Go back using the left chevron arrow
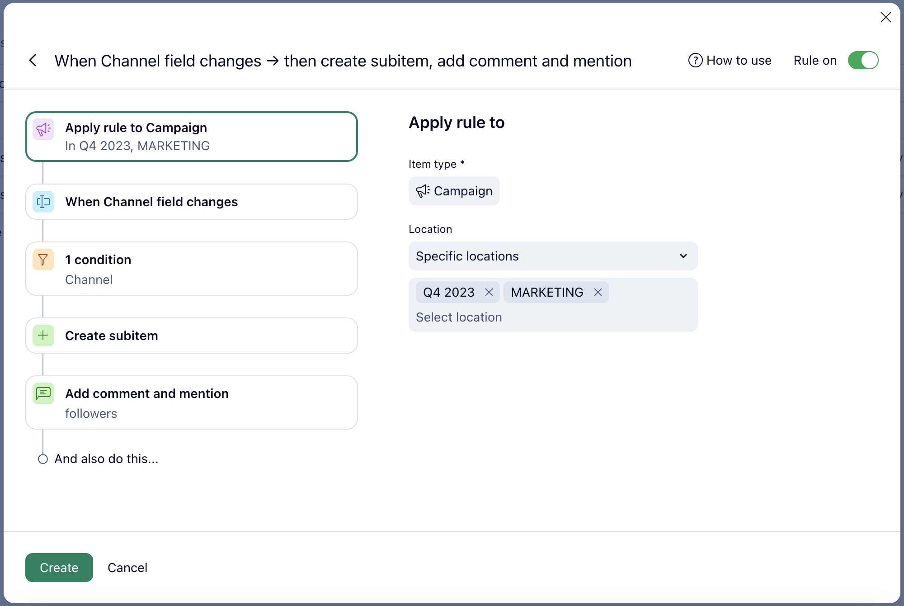This screenshot has height=606, width=904. pyautogui.click(x=33, y=60)
